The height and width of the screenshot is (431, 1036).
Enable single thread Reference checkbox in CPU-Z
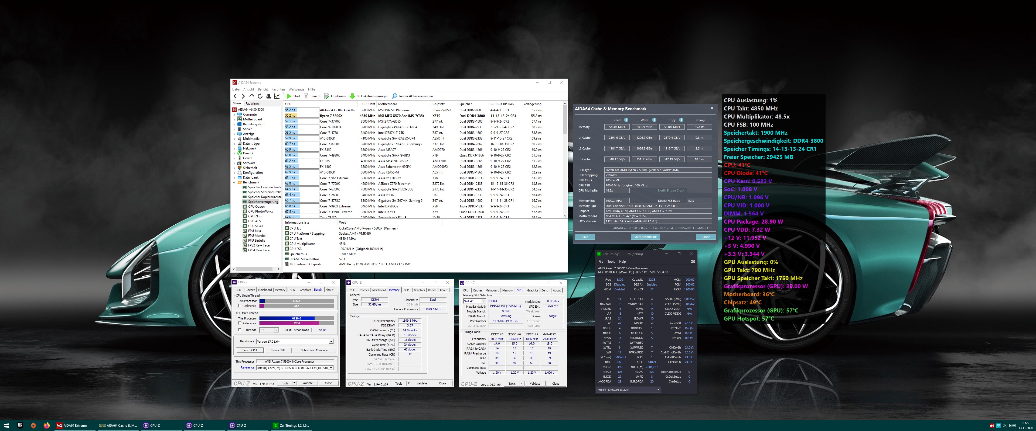point(240,306)
